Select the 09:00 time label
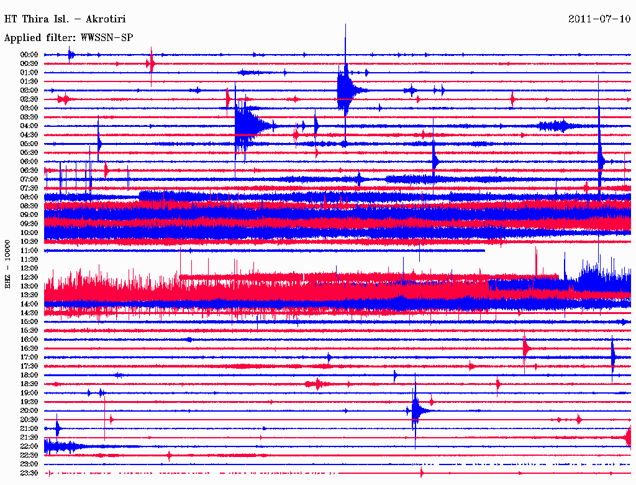The width and height of the screenshot is (636, 485). click(29, 215)
